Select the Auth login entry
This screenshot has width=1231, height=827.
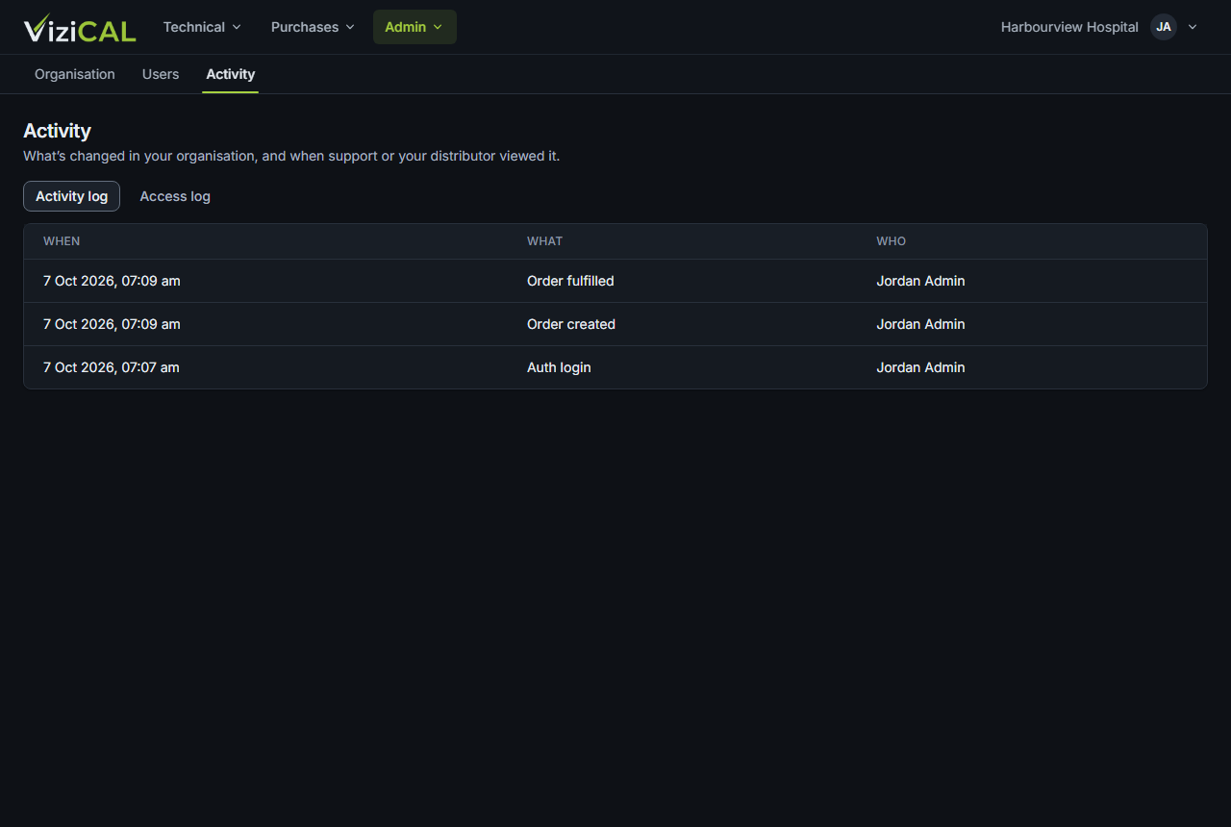pos(615,367)
